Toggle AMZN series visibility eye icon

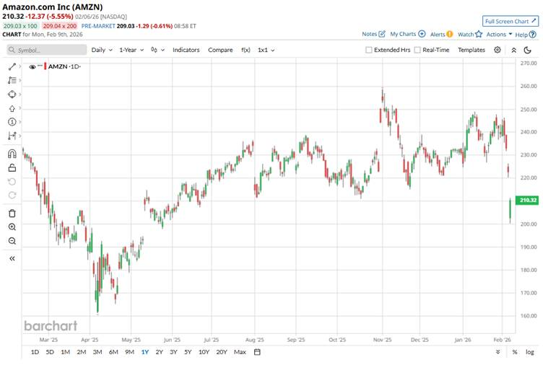pyautogui.click(x=32, y=66)
